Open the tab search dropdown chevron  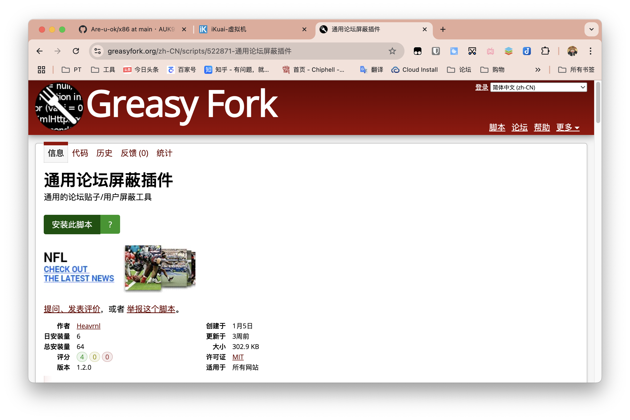(x=591, y=30)
